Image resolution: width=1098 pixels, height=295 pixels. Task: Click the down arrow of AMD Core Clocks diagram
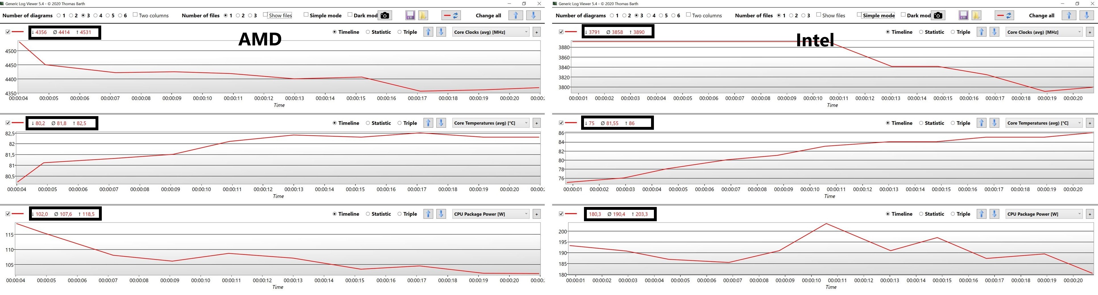coord(441,32)
